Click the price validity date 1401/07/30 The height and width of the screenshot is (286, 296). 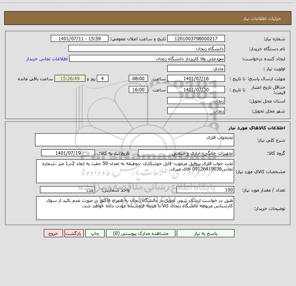pos(196,89)
